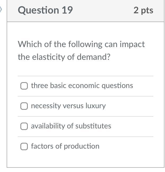
Task: Tick the "necessity versus luxury" checkbox
Action: (x=24, y=106)
